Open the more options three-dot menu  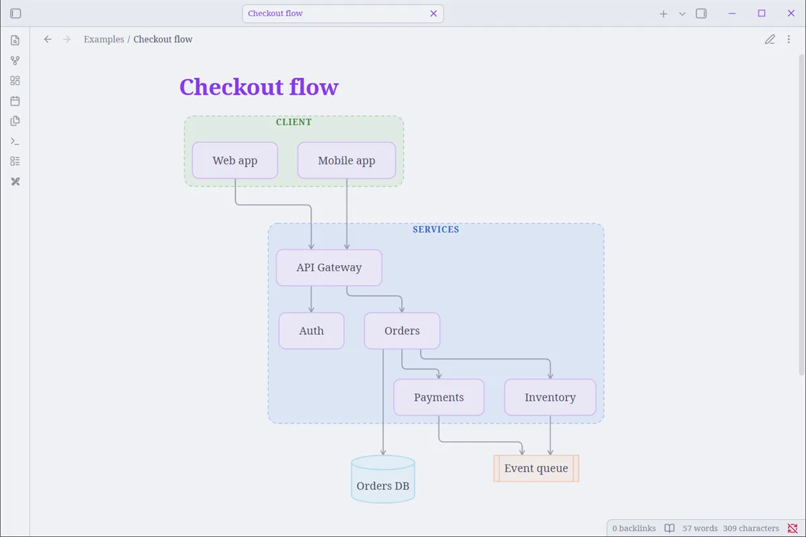789,39
